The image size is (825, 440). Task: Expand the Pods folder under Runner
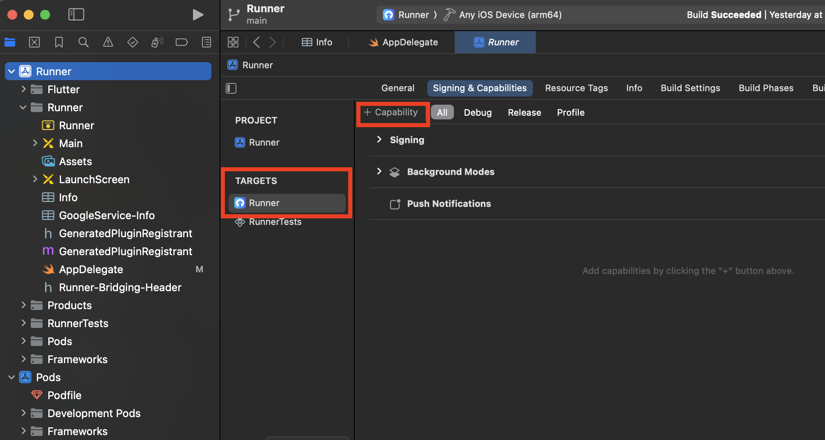click(23, 341)
